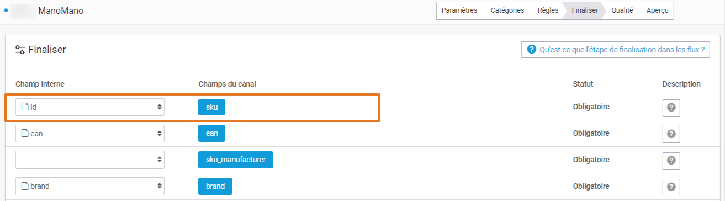Image resolution: width=725 pixels, height=201 pixels.
Task: Open the Règles step
Action: [x=548, y=10]
